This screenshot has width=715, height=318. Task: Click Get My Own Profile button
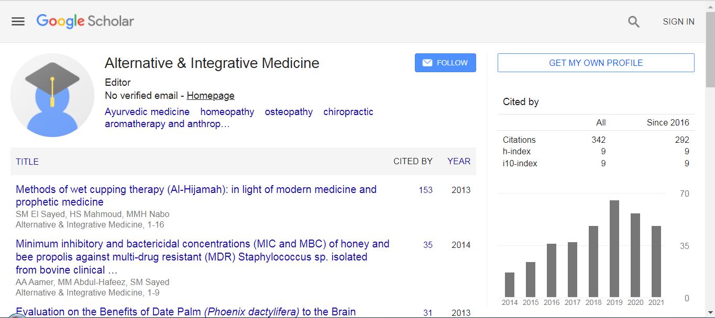pos(596,63)
